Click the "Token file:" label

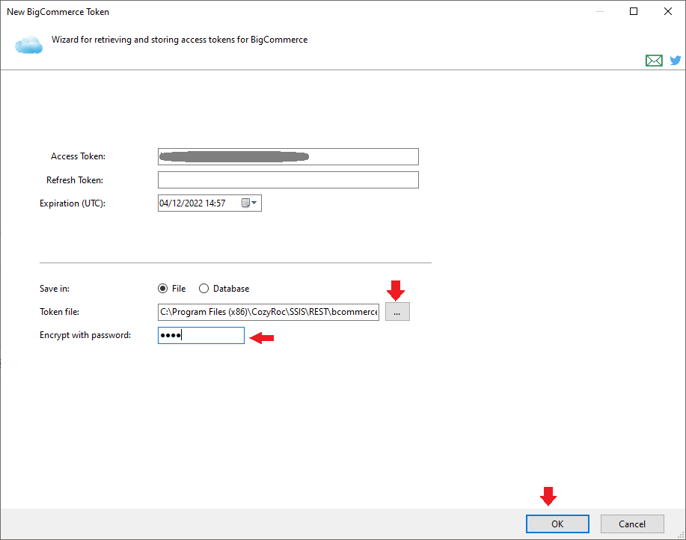tap(60, 312)
